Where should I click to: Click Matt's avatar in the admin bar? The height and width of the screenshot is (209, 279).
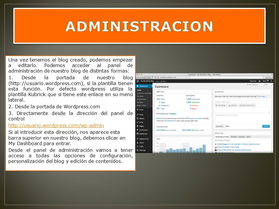268,81
